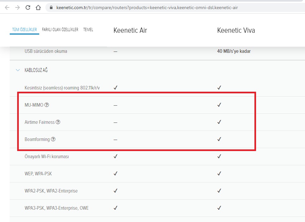Open the Airtime Fairness help icon
This screenshot has width=305, height=222.
[58, 122]
